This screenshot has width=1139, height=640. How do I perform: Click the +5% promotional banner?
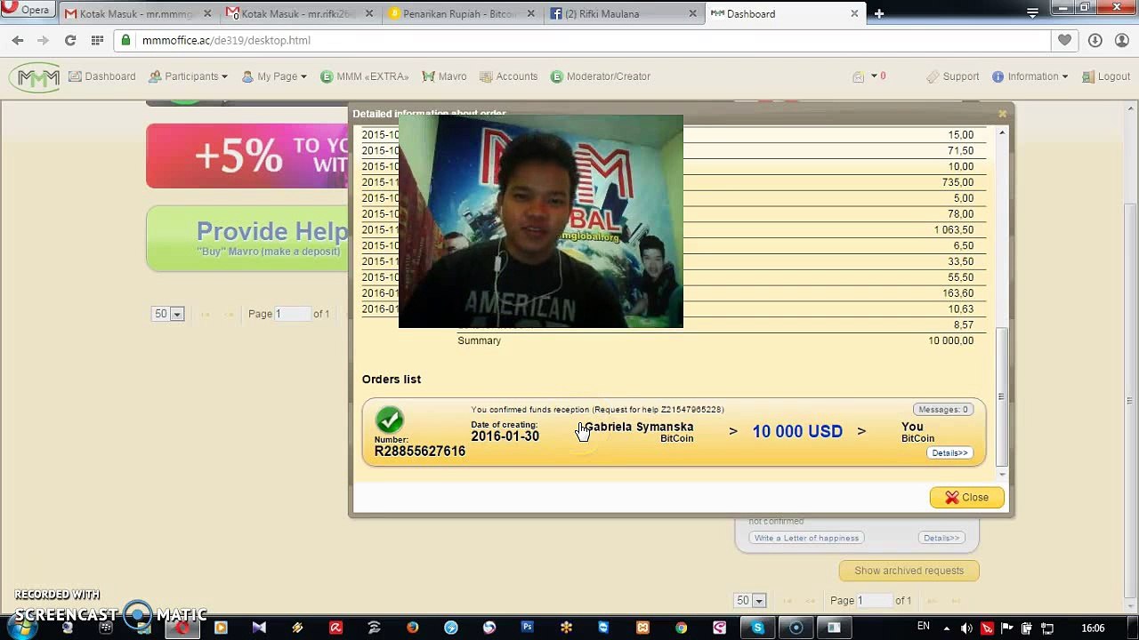(x=247, y=156)
